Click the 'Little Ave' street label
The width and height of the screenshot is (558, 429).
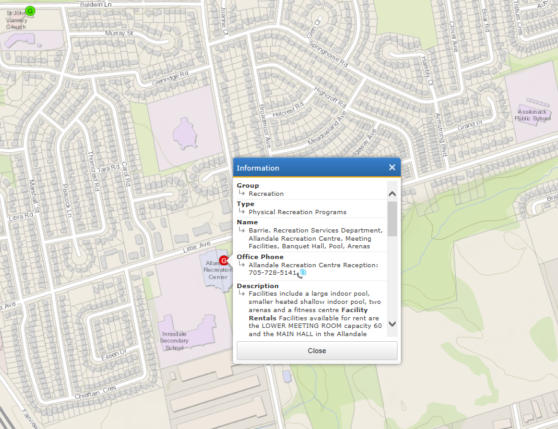pos(197,247)
